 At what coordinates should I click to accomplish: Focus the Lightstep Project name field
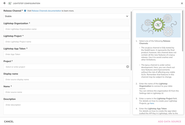[67, 42]
